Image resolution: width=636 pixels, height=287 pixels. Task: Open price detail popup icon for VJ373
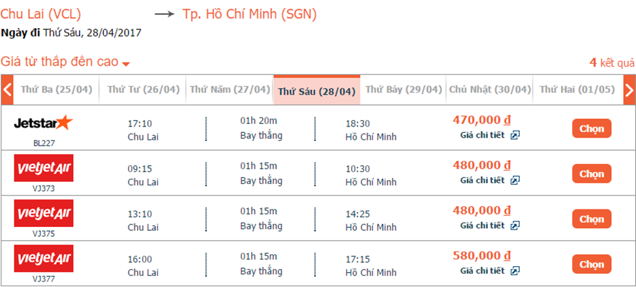(515, 181)
